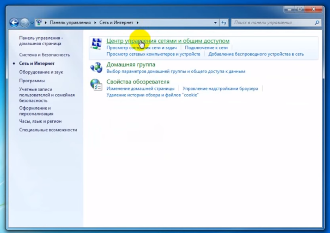Click the magnifier icon in the search box
The image size is (330, 233).
(x=317, y=22)
